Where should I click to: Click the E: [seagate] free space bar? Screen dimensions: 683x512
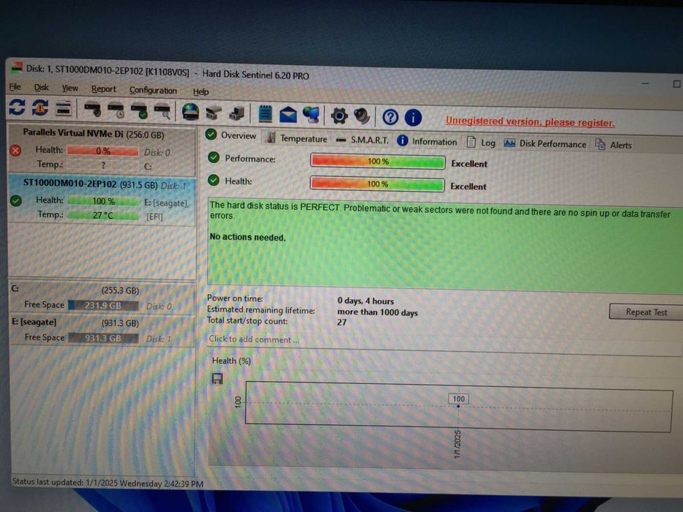point(102,338)
